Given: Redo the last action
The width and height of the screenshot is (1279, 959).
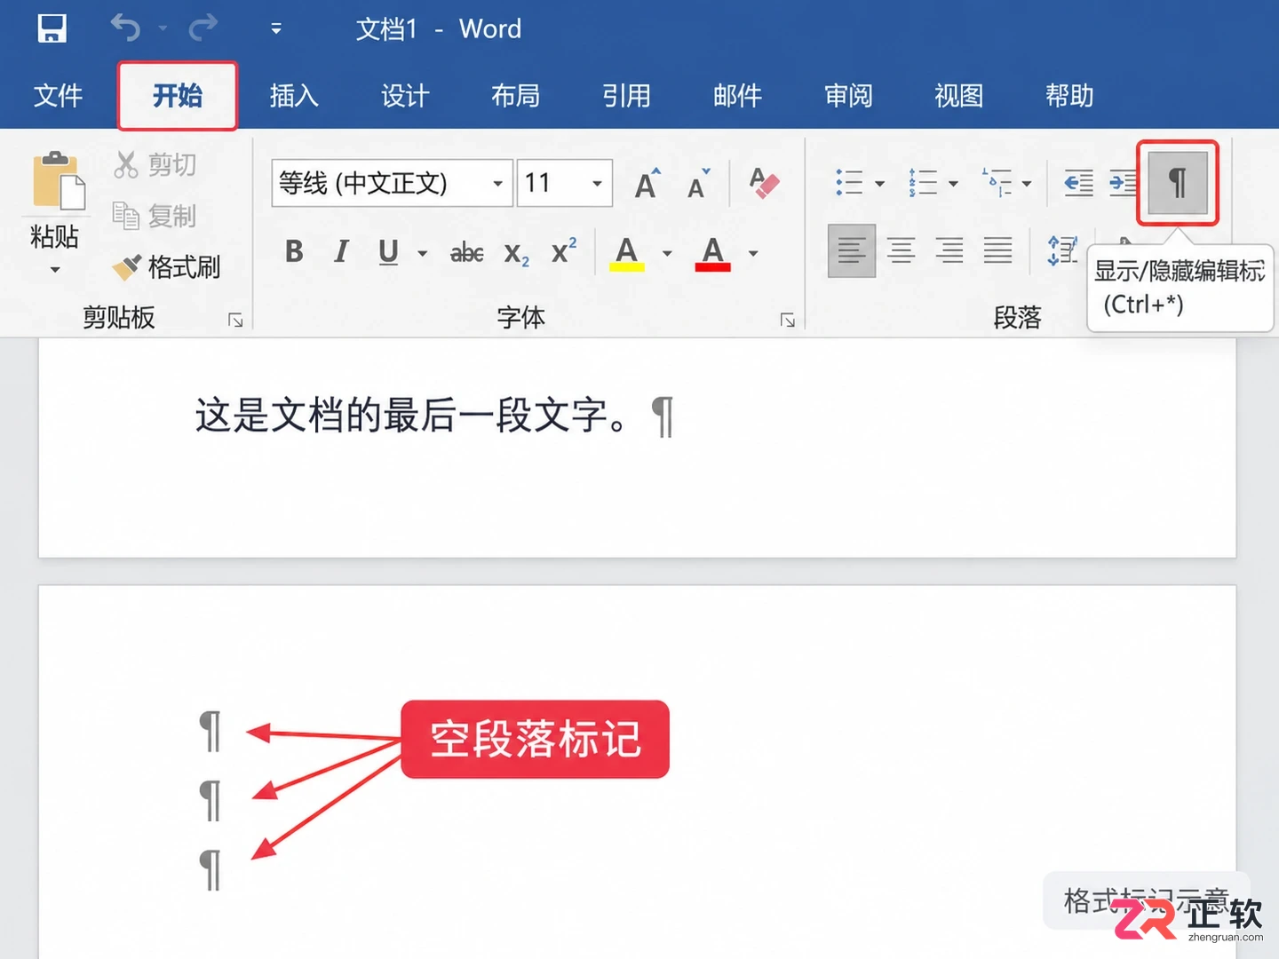Looking at the screenshot, I should tap(203, 28).
